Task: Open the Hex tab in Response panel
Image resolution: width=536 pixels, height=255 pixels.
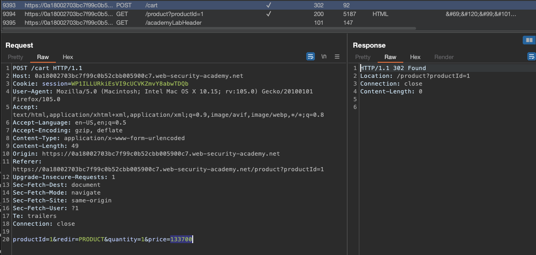Action: pyautogui.click(x=415, y=57)
